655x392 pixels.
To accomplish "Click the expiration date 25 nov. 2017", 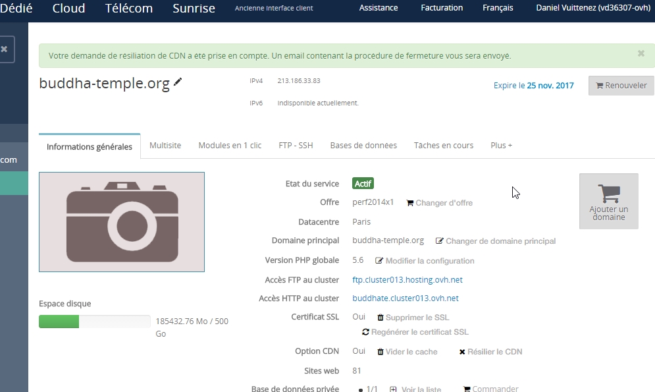I will (550, 85).
